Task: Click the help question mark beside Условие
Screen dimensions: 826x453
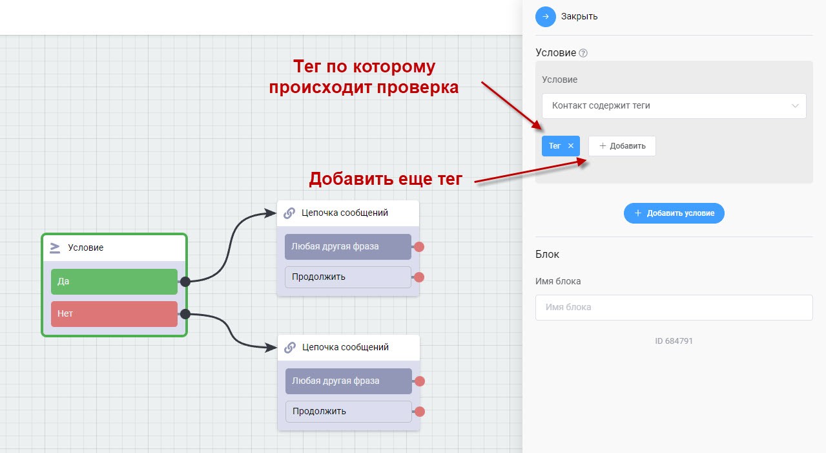Action: 583,53
